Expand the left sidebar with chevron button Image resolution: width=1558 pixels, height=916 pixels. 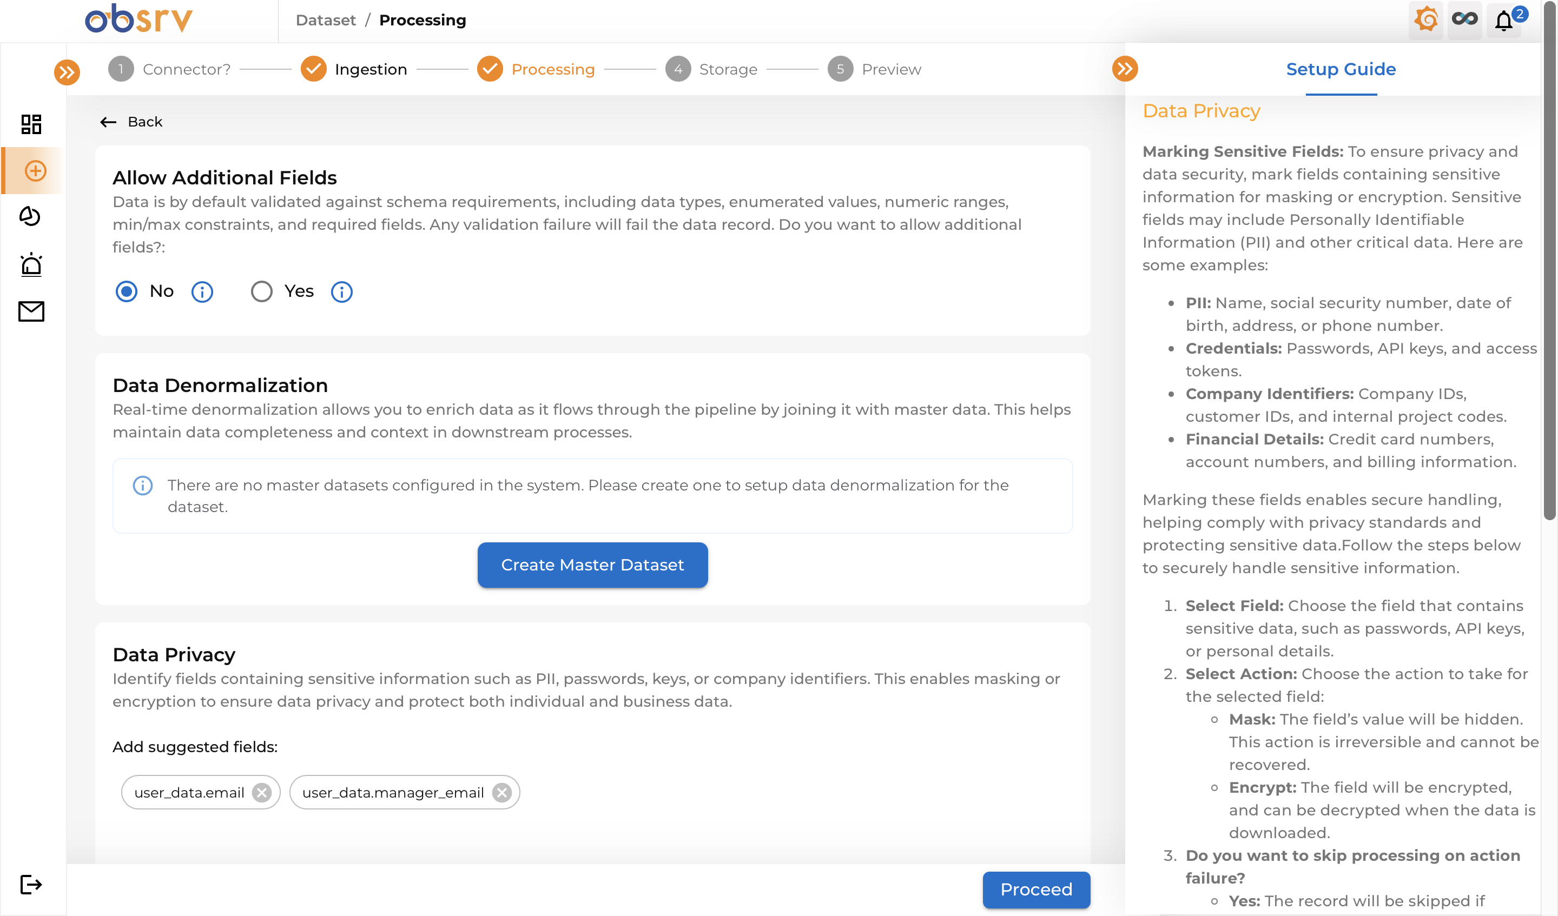coord(67,72)
